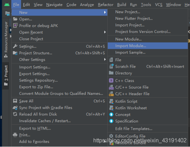The height and width of the screenshot is (147, 190).
Task: Click the Concept gauge icon
Action: [x=111, y=114]
